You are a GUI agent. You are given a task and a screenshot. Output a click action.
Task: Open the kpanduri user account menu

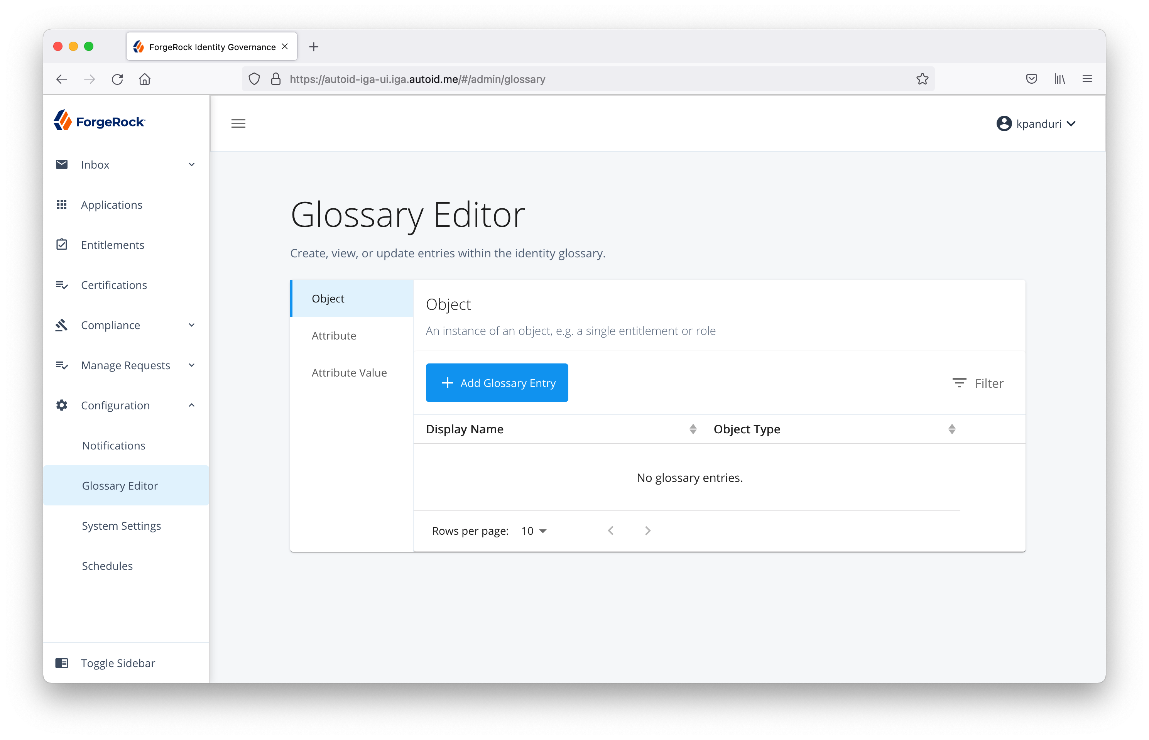[1036, 124]
